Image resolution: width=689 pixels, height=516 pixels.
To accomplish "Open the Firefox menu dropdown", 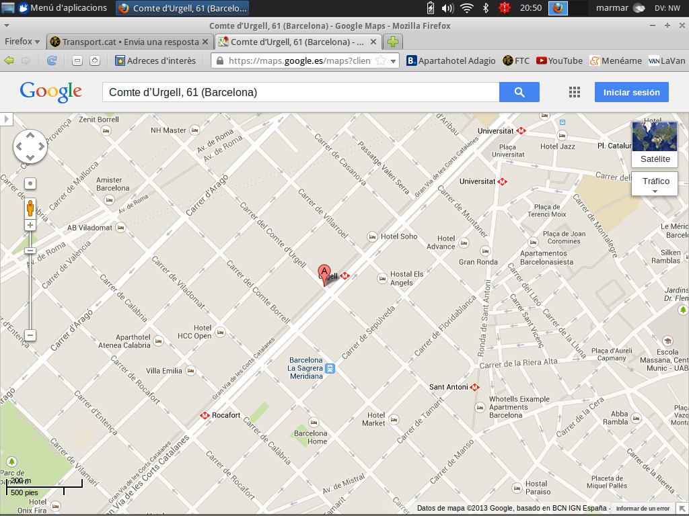I will pos(22,42).
